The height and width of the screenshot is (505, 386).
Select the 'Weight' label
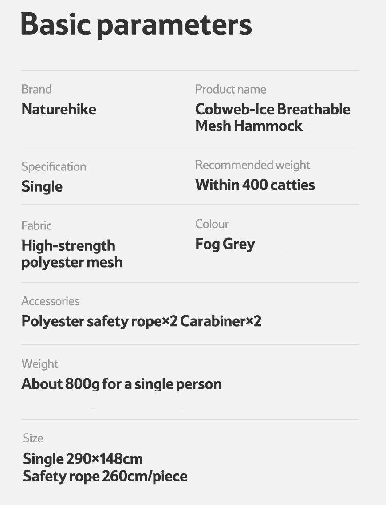coord(40,364)
